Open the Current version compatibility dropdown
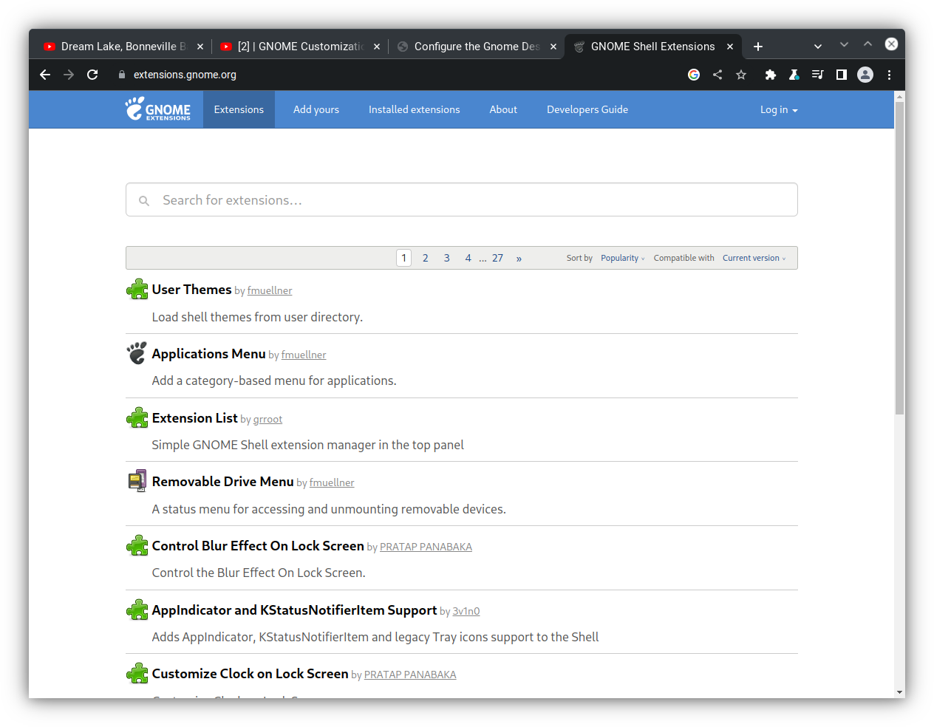The height and width of the screenshot is (727, 934). [754, 258]
